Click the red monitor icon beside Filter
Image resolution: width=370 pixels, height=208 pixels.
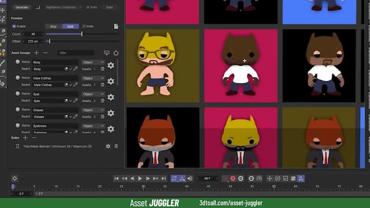point(106,53)
